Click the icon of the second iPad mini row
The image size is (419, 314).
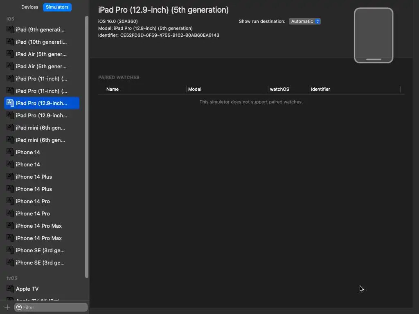(x=10, y=140)
